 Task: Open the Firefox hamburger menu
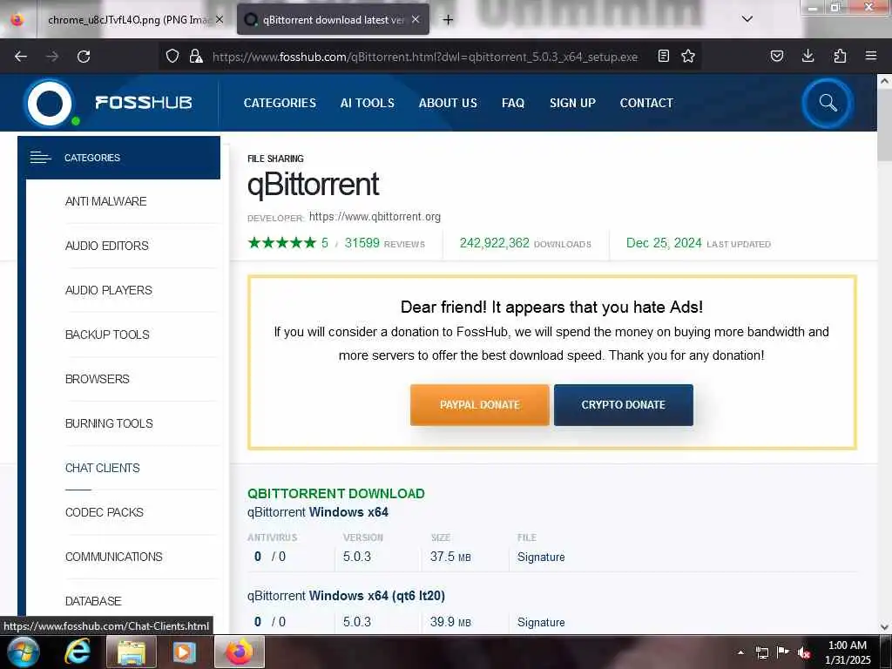pyautogui.click(x=871, y=56)
